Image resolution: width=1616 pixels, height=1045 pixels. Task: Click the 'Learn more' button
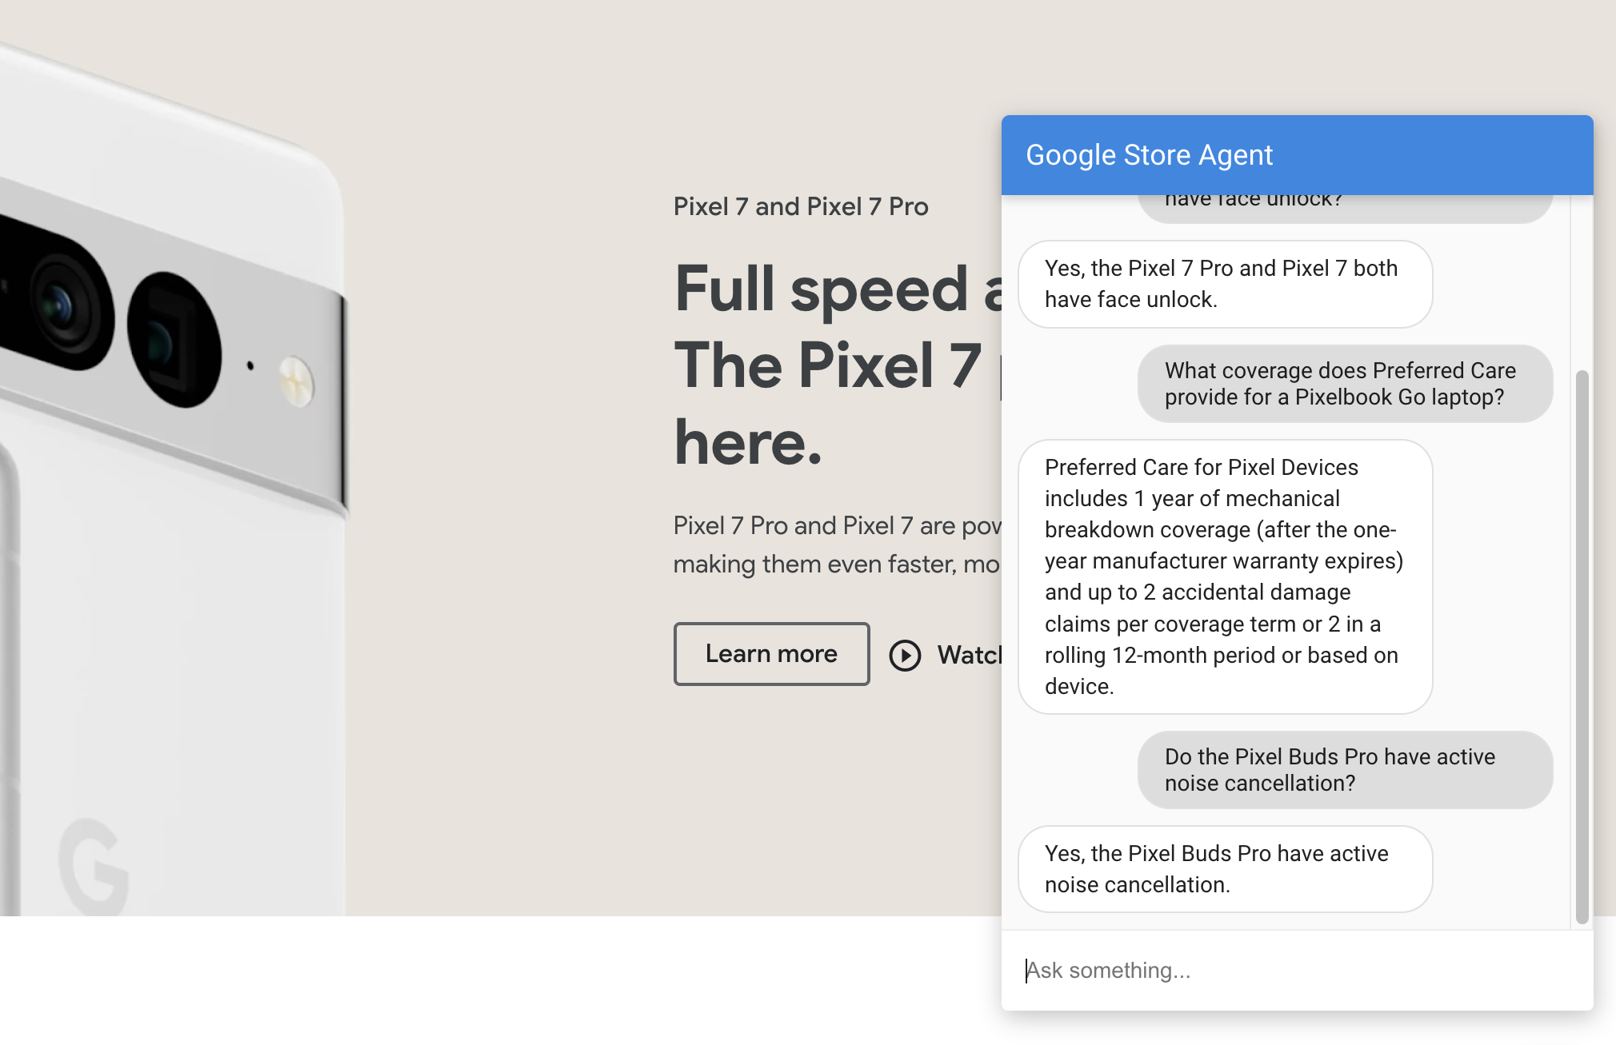(771, 653)
